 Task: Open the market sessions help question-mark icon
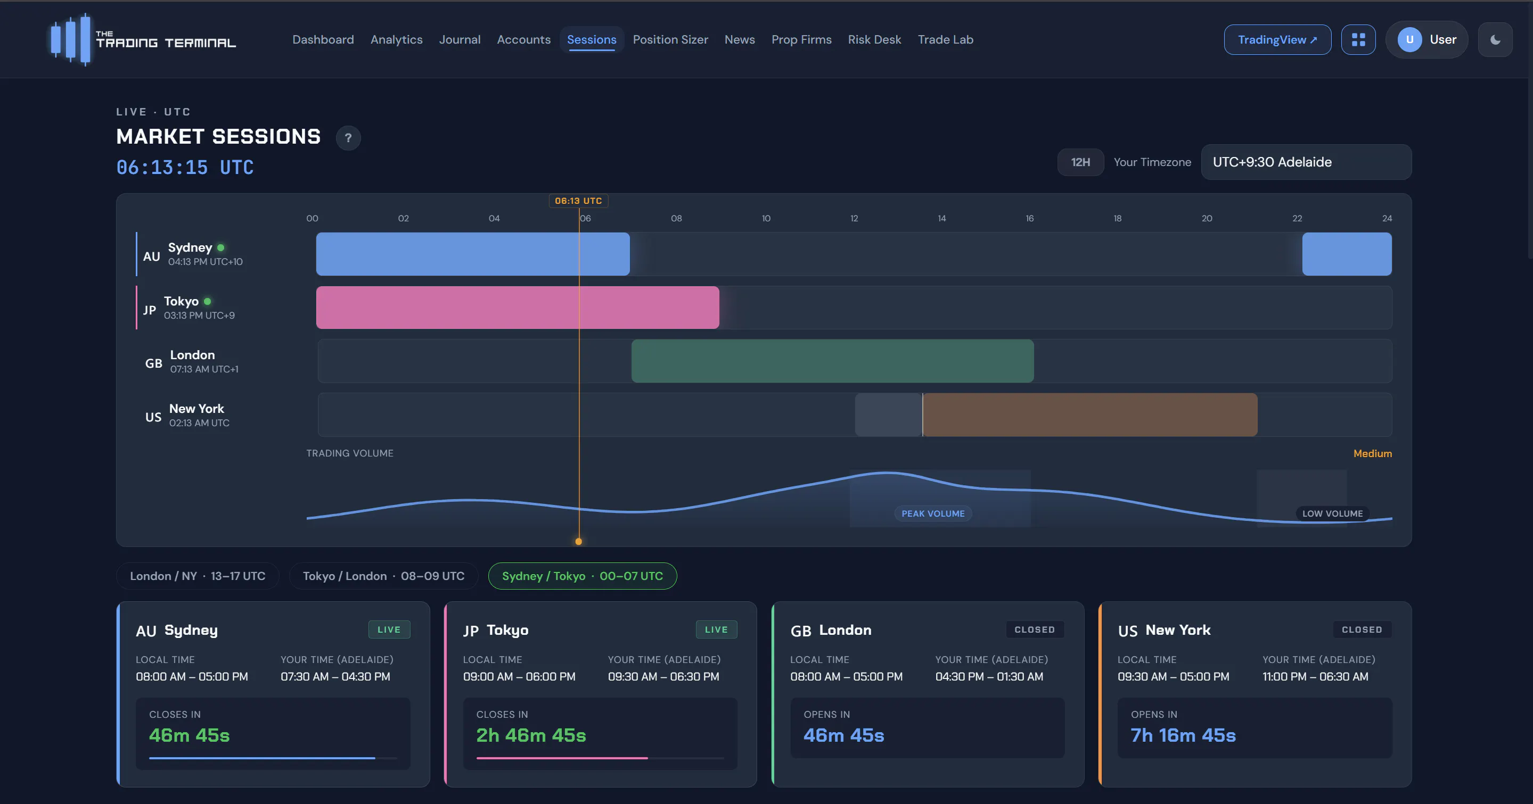coord(348,138)
